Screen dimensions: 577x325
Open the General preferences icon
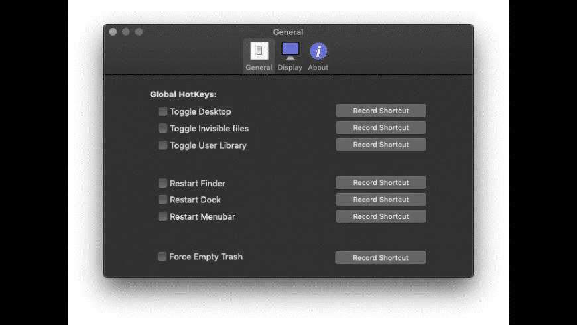259,51
